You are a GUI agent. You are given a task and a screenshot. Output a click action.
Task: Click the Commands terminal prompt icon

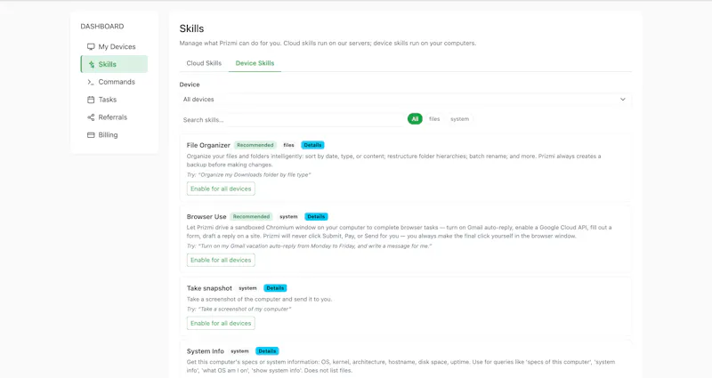[x=91, y=82]
